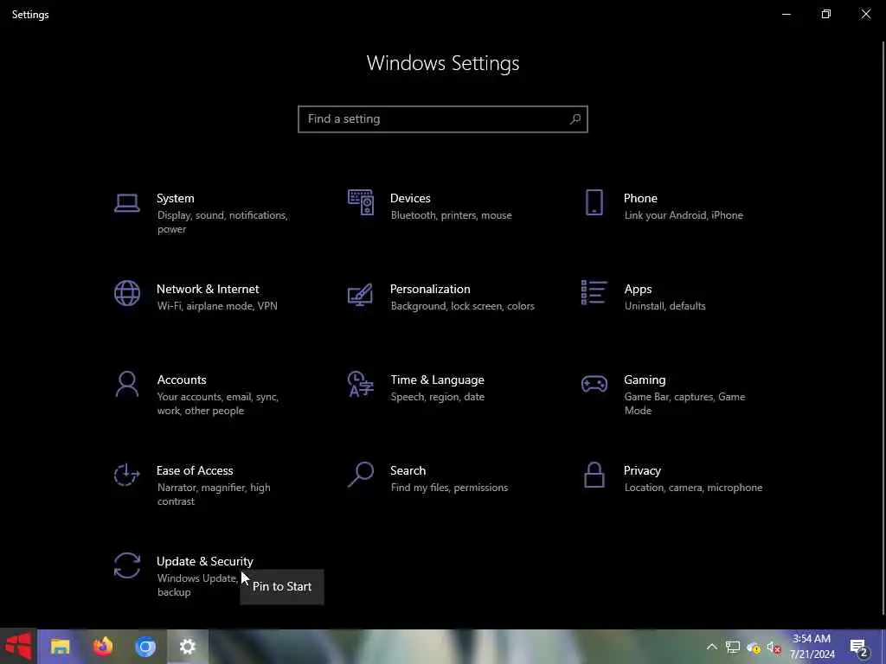
Task: Click 'Background, lock screen, colors' description
Action: 462,306
